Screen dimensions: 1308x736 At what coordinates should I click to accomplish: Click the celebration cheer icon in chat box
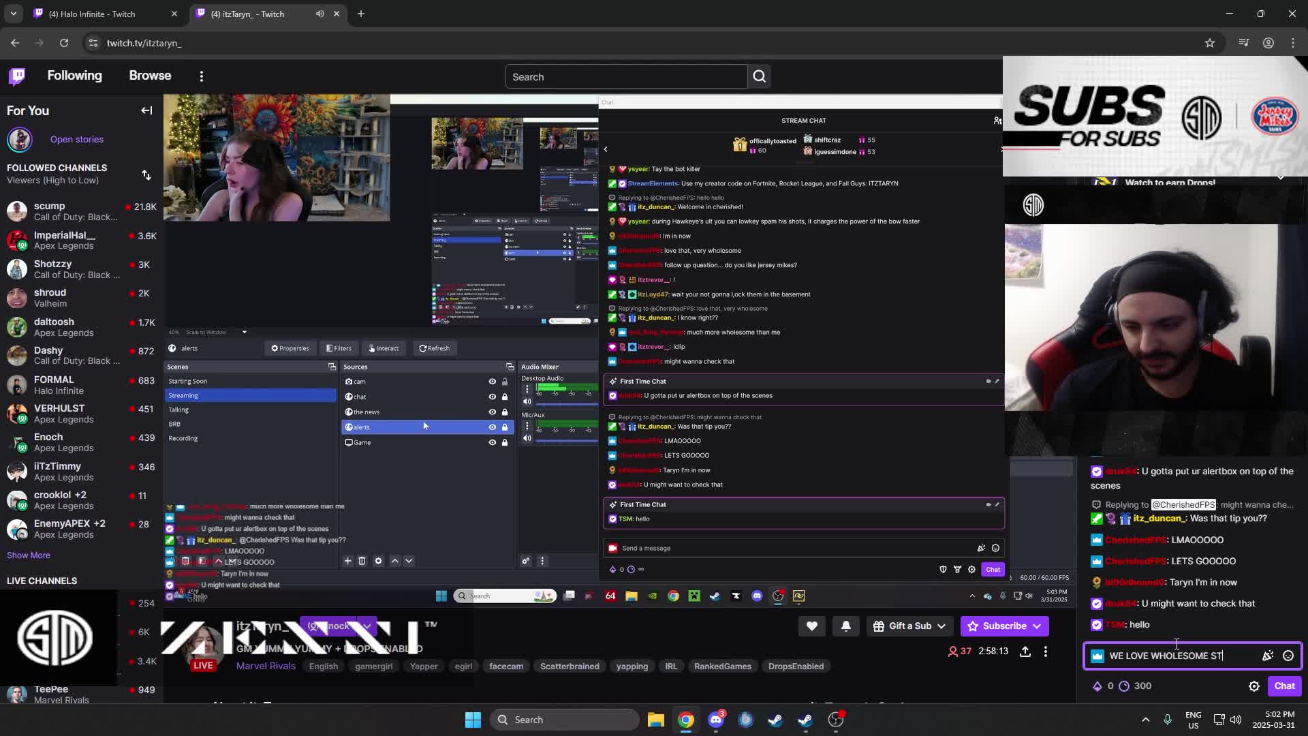coord(1268,656)
